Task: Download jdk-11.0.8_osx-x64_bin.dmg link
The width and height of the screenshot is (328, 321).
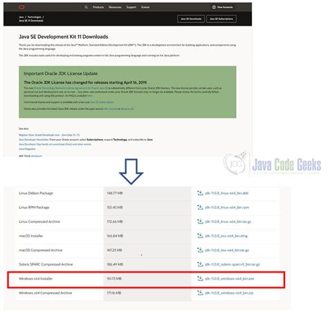Action: (x=226, y=236)
